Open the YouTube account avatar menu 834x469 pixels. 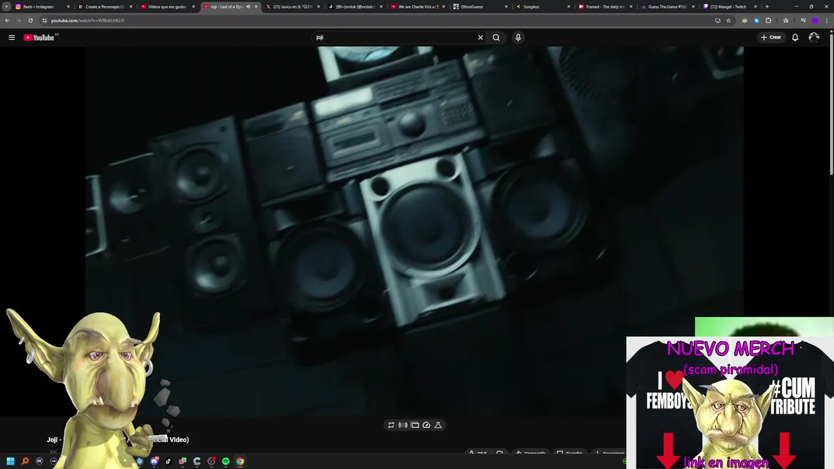(x=814, y=37)
